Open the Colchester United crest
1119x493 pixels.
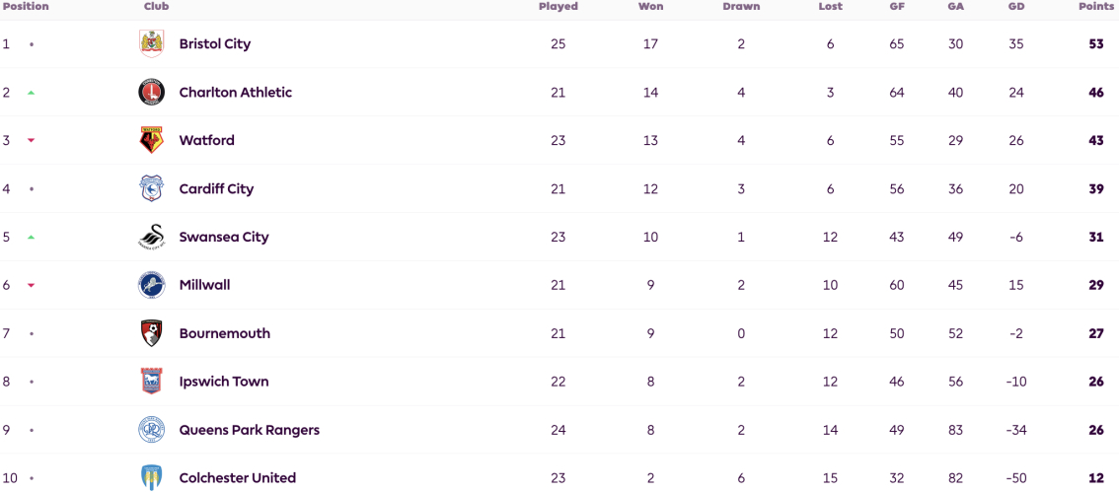[151, 477]
